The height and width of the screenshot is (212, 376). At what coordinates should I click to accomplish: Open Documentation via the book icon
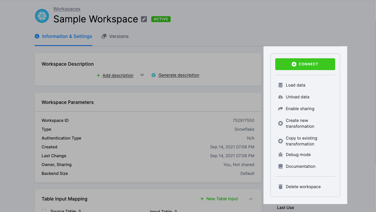point(280,166)
